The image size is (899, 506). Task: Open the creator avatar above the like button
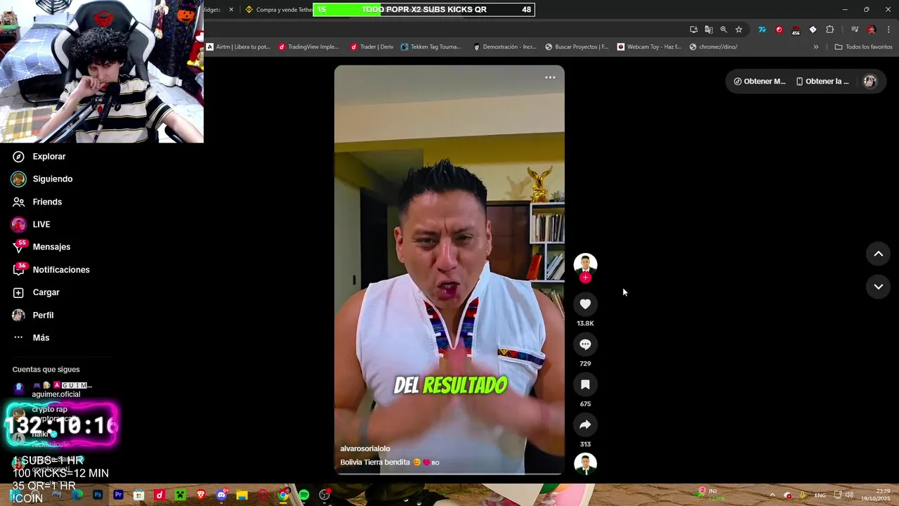coord(585,264)
